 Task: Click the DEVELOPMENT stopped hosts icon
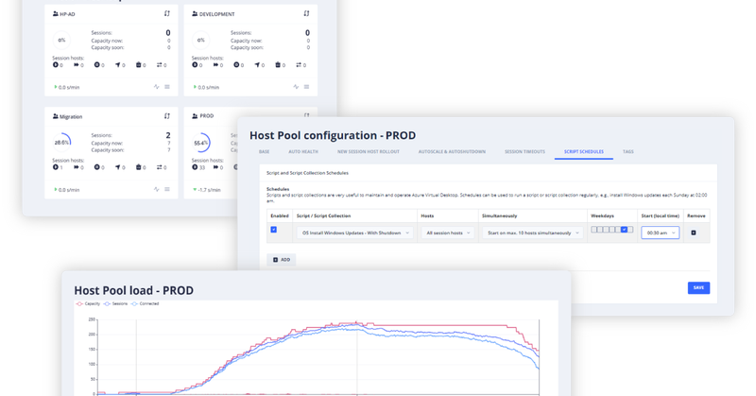point(236,64)
